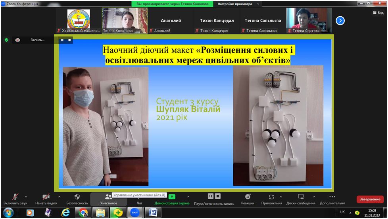Start camera via Начать видео

click(46, 199)
